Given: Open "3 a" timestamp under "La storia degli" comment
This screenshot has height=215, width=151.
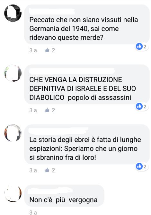Looking at the screenshot, I should click(x=33, y=170).
